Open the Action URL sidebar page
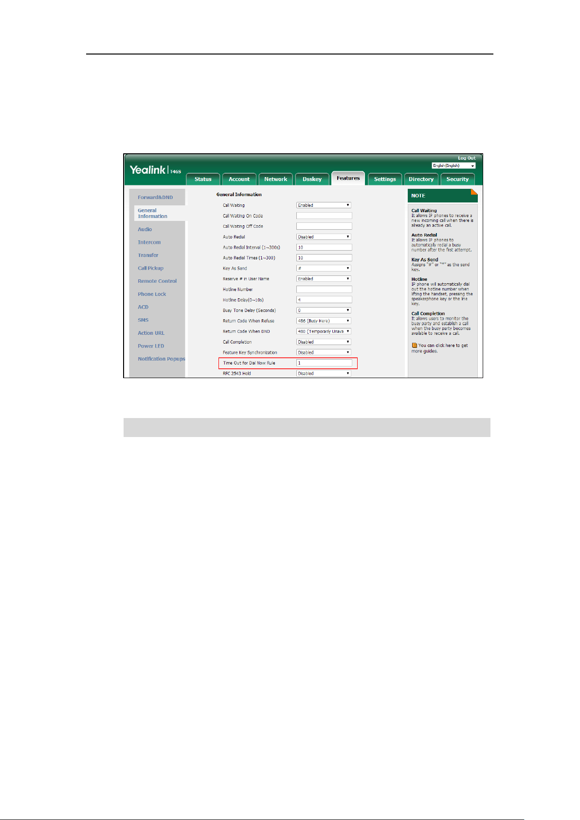580x820 pixels. [151, 333]
